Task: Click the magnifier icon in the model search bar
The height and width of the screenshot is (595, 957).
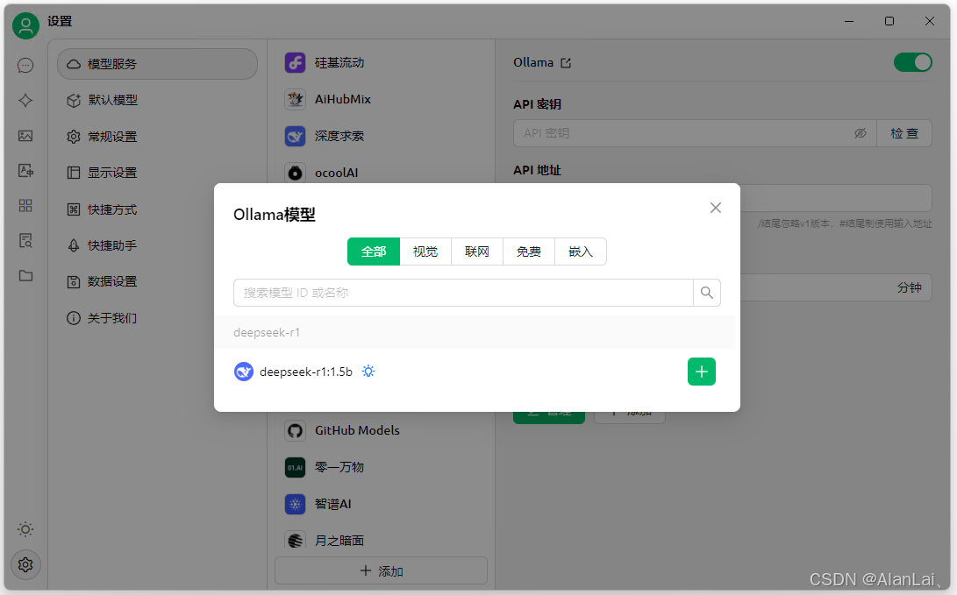Action: [x=706, y=292]
